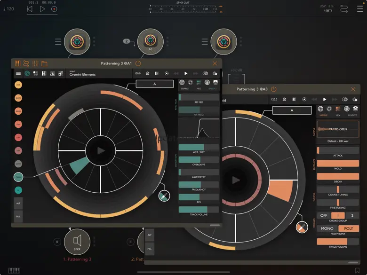The image size is (367, 275).
Task: Click the metronome icon in Patterning @A1
Action: 147,73
